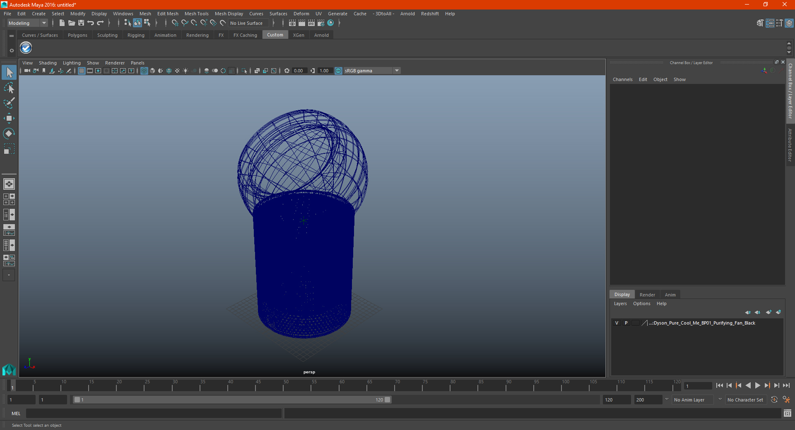
Task: Open the shelf settings gear icon
Action: (12, 50)
